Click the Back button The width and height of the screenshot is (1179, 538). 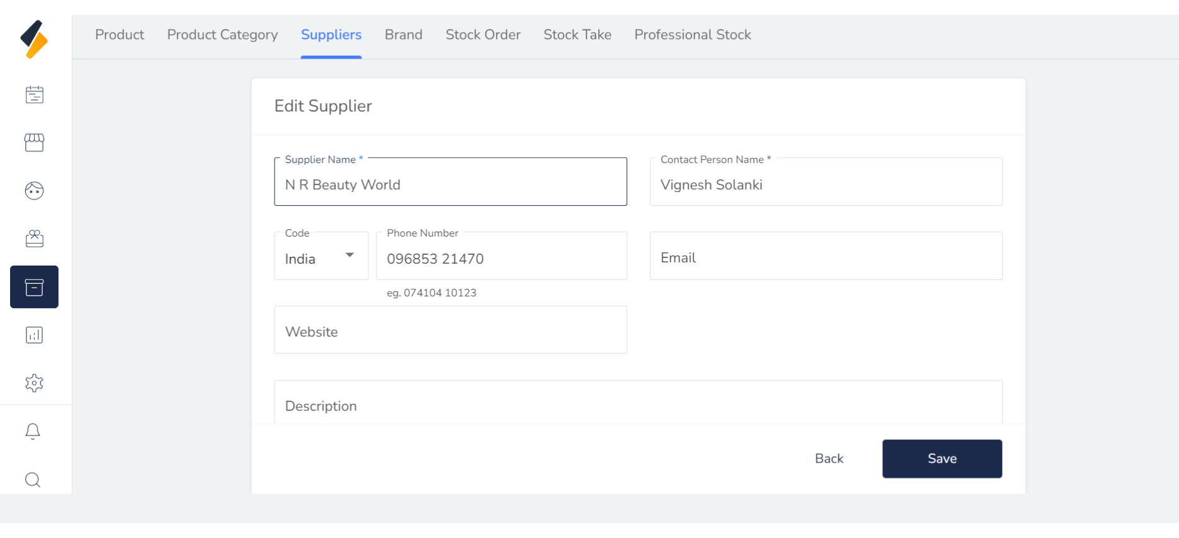829,459
